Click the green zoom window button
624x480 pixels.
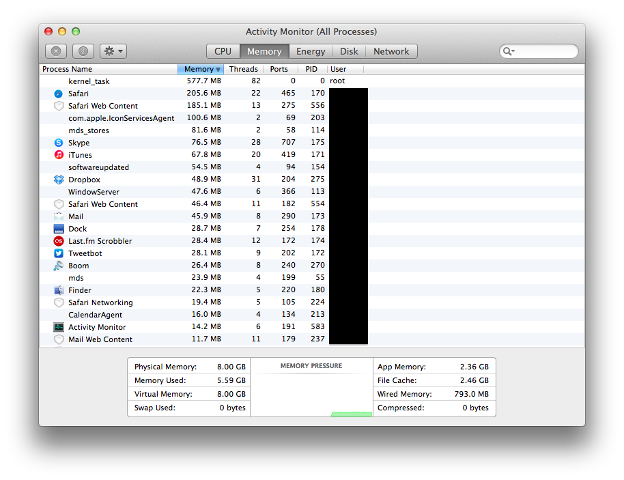coord(76,31)
